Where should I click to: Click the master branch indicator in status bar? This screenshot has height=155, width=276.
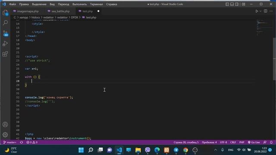pos(10,143)
